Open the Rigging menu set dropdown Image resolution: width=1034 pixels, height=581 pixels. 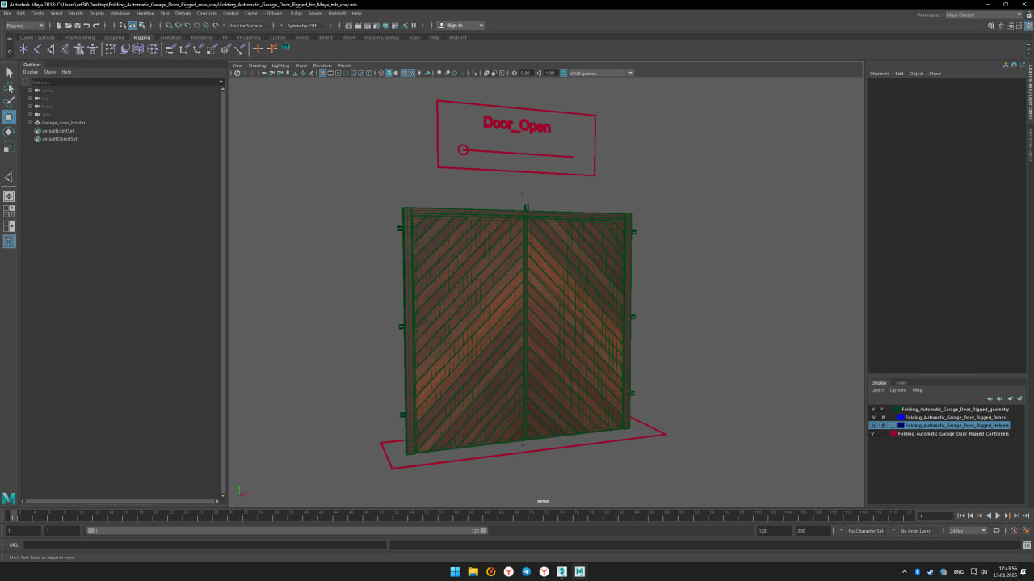click(x=25, y=26)
